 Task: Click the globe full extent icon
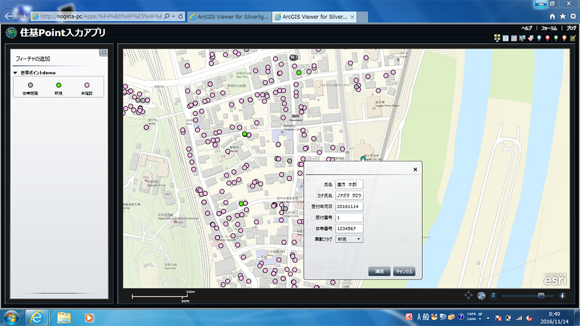coord(481,296)
